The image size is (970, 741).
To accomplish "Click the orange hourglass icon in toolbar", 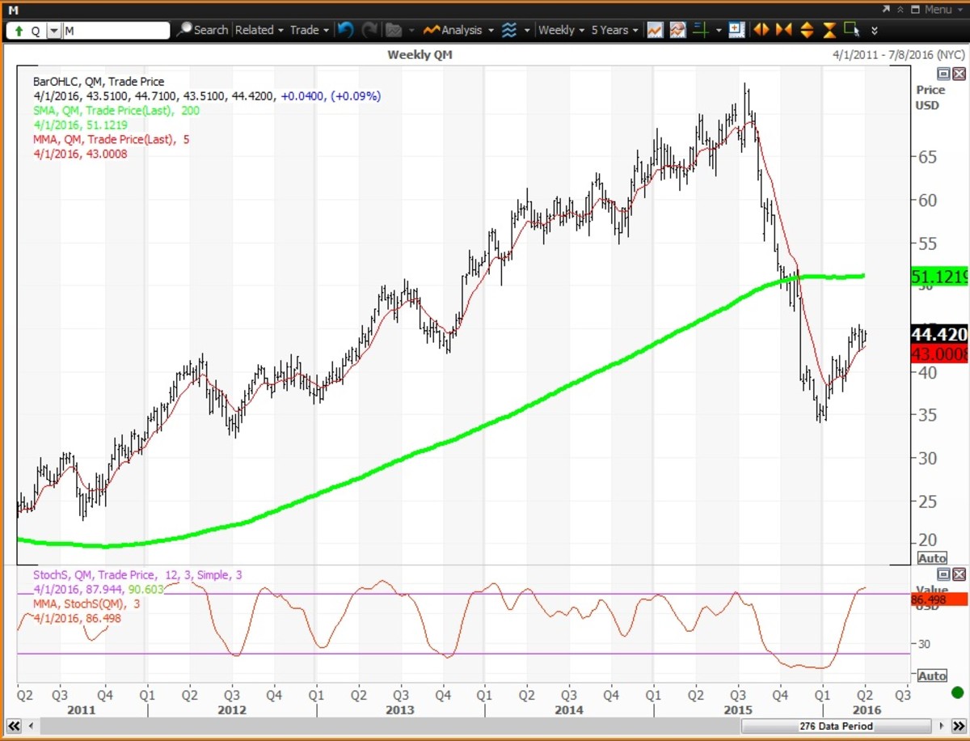I will (829, 30).
